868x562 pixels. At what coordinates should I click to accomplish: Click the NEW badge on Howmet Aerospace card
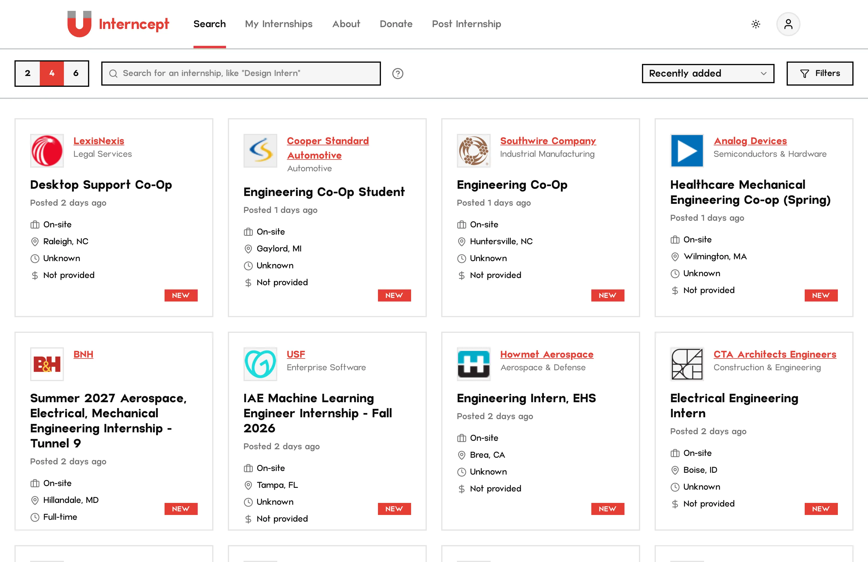click(608, 509)
